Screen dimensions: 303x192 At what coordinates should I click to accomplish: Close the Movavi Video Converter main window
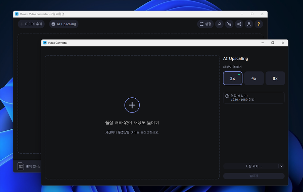pos(262,14)
